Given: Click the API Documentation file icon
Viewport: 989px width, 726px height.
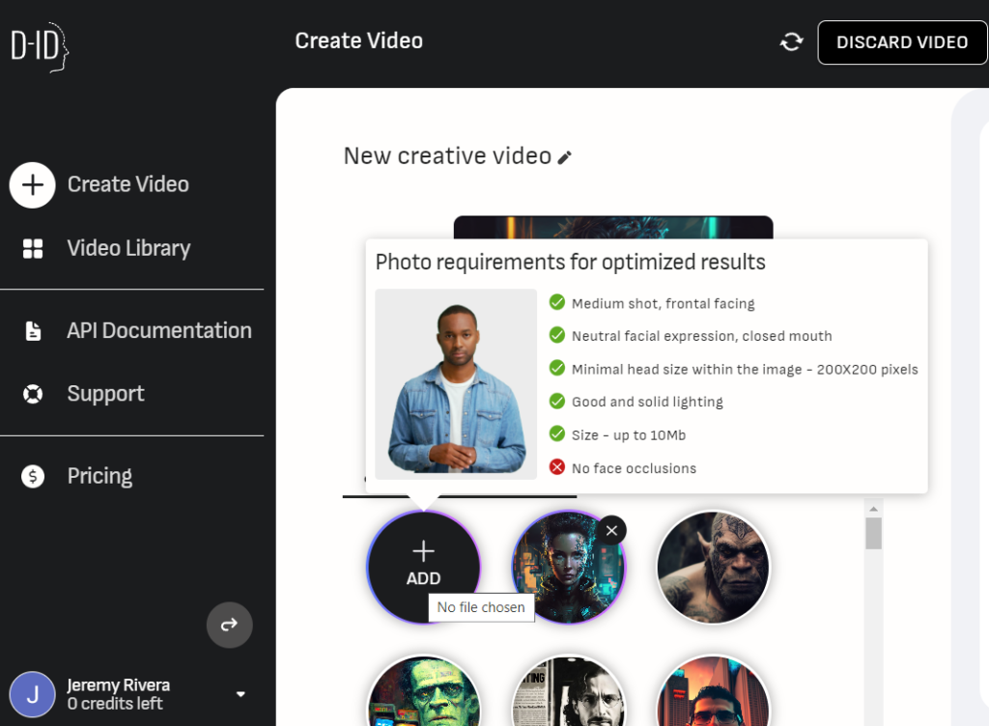Looking at the screenshot, I should tap(33, 331).
